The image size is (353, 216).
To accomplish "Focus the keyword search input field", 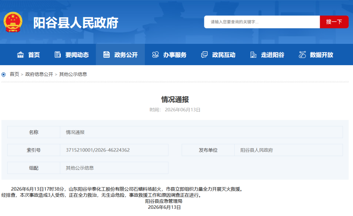I will click(x=262, y=22).
